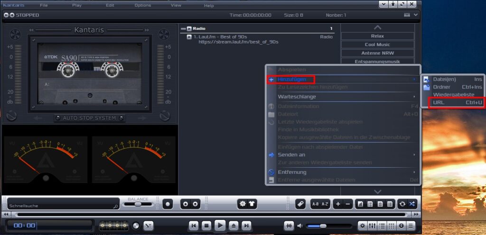Click the volume slider
The height and width of the screenshot is (235, 486).
pos(329,226)
